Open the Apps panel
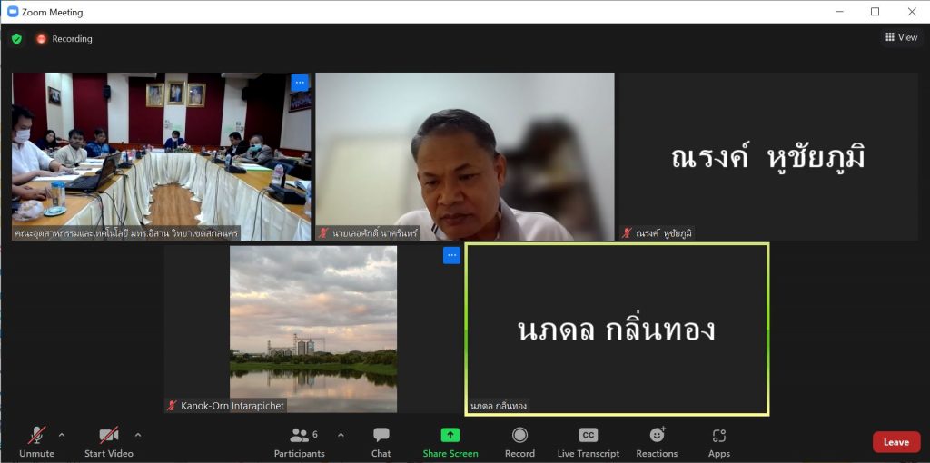Screen dimensions: 930x463 click(718, 441)
